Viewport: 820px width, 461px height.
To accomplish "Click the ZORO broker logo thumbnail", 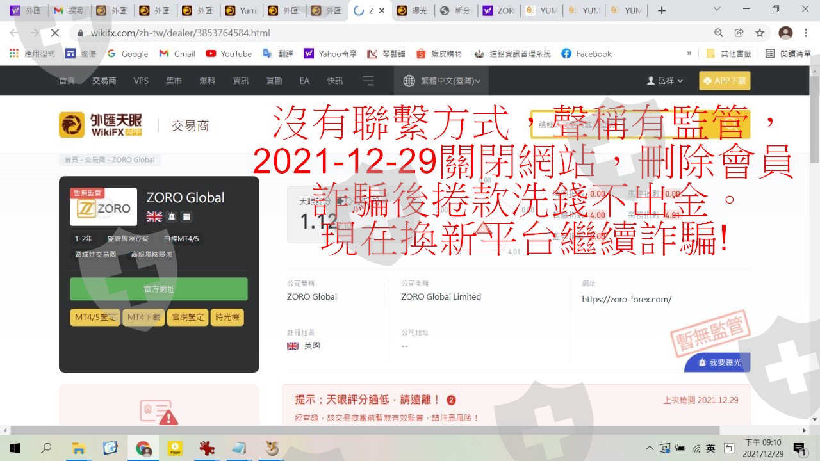I will click(x=103, y=207).
